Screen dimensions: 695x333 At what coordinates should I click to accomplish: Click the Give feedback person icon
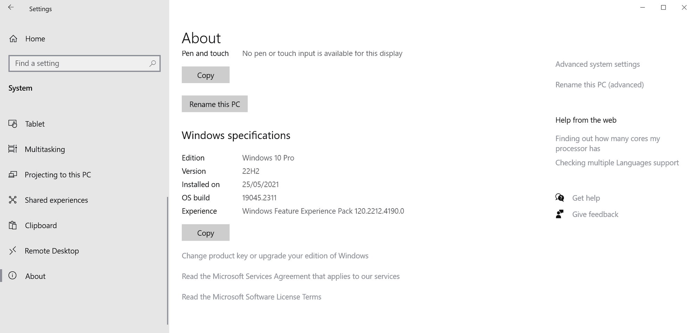tap(559, 214)
